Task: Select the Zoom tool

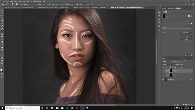Action: pyautogui.click(x=2, y=63)
